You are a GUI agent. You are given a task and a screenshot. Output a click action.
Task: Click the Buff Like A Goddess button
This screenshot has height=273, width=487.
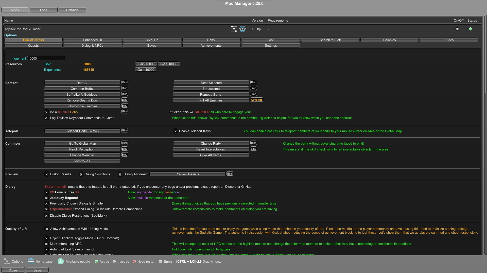pos(82,94)
